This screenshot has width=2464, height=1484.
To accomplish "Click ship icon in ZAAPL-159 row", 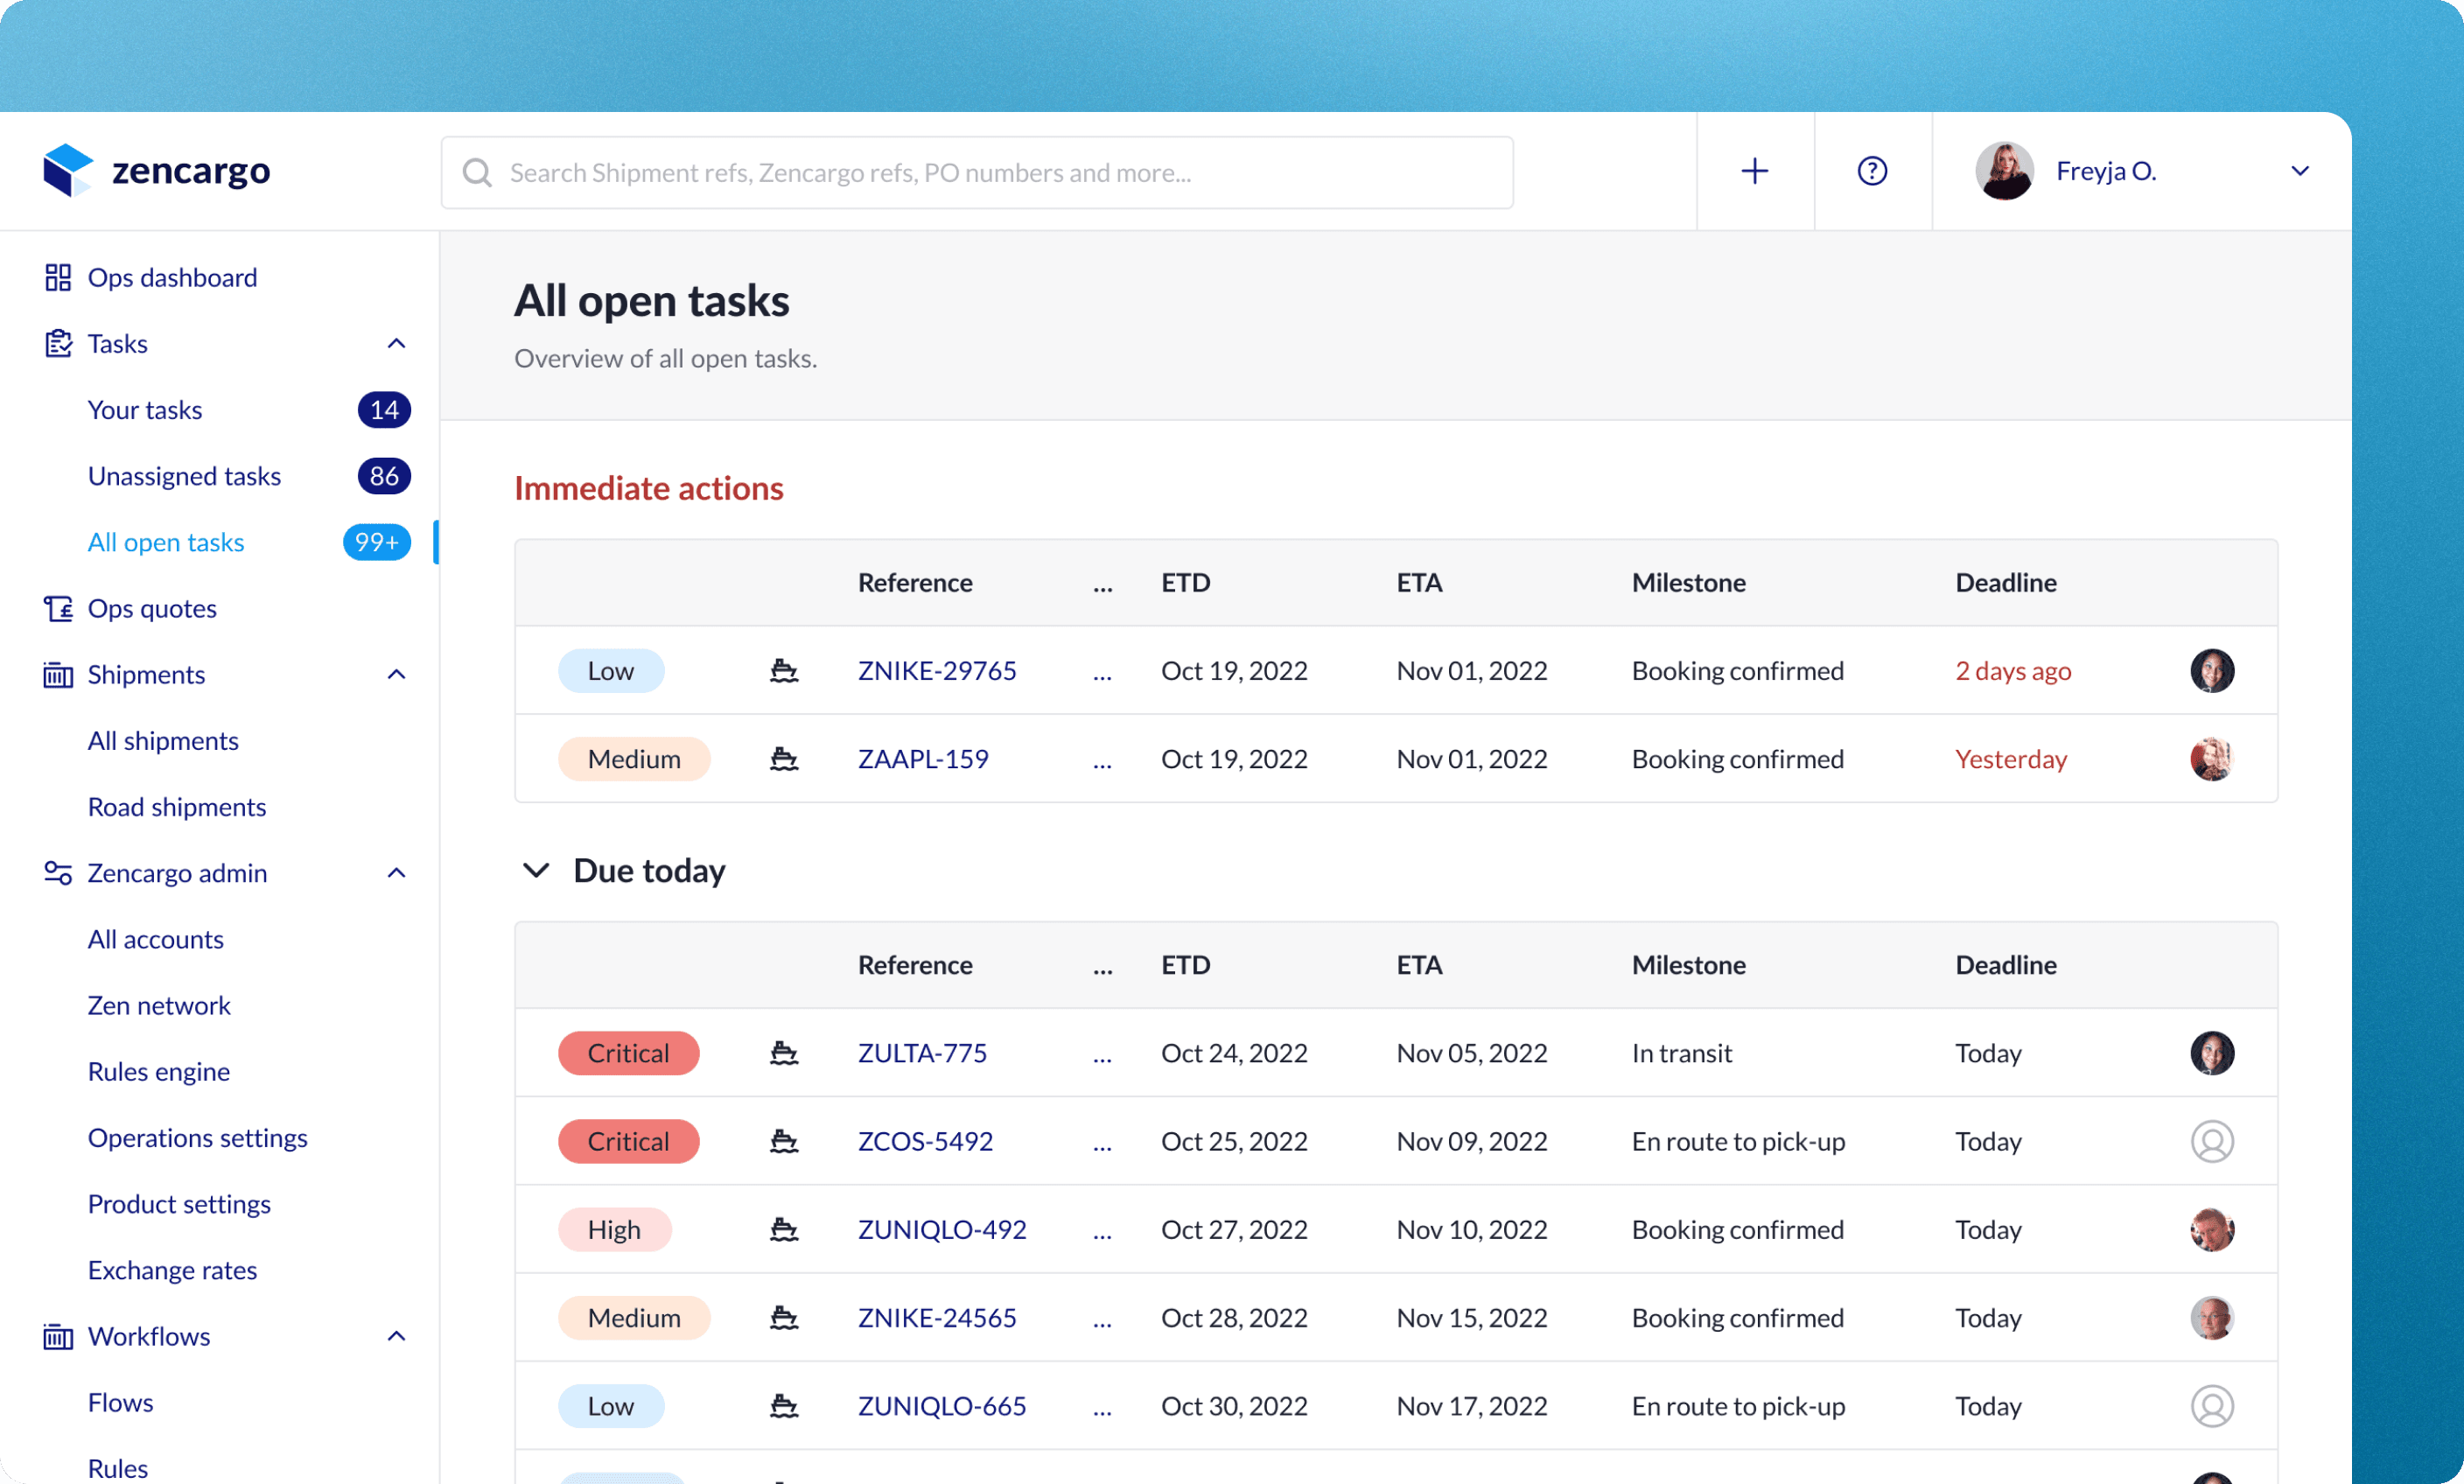I will (784, 759).
